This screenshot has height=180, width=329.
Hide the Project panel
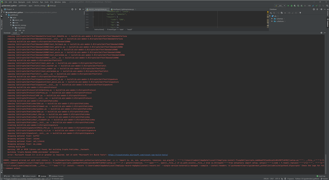tap(83, 9)
